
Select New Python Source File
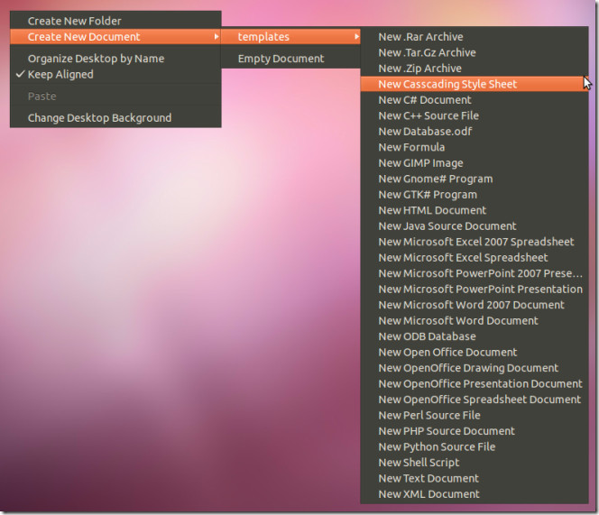coord(475,447)
